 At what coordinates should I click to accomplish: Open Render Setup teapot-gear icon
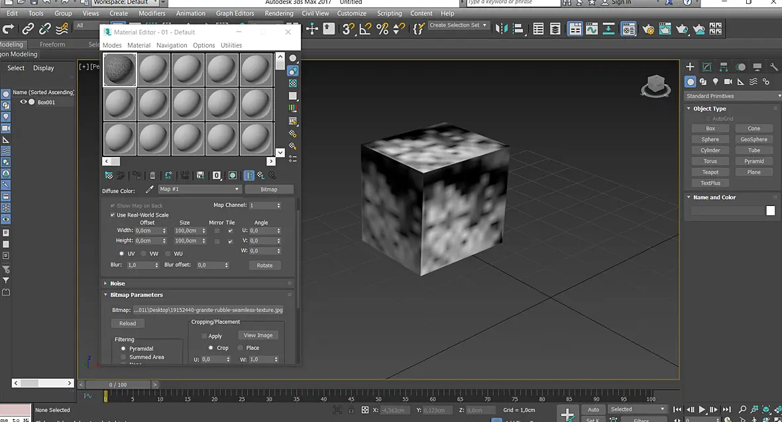coord(648,29)
